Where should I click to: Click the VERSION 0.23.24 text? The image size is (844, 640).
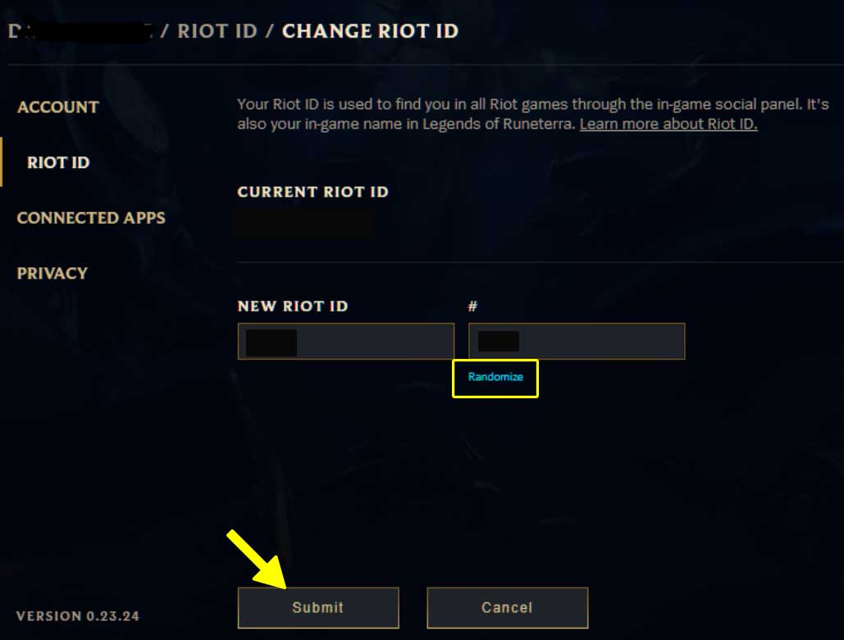(x=77, y=616)
